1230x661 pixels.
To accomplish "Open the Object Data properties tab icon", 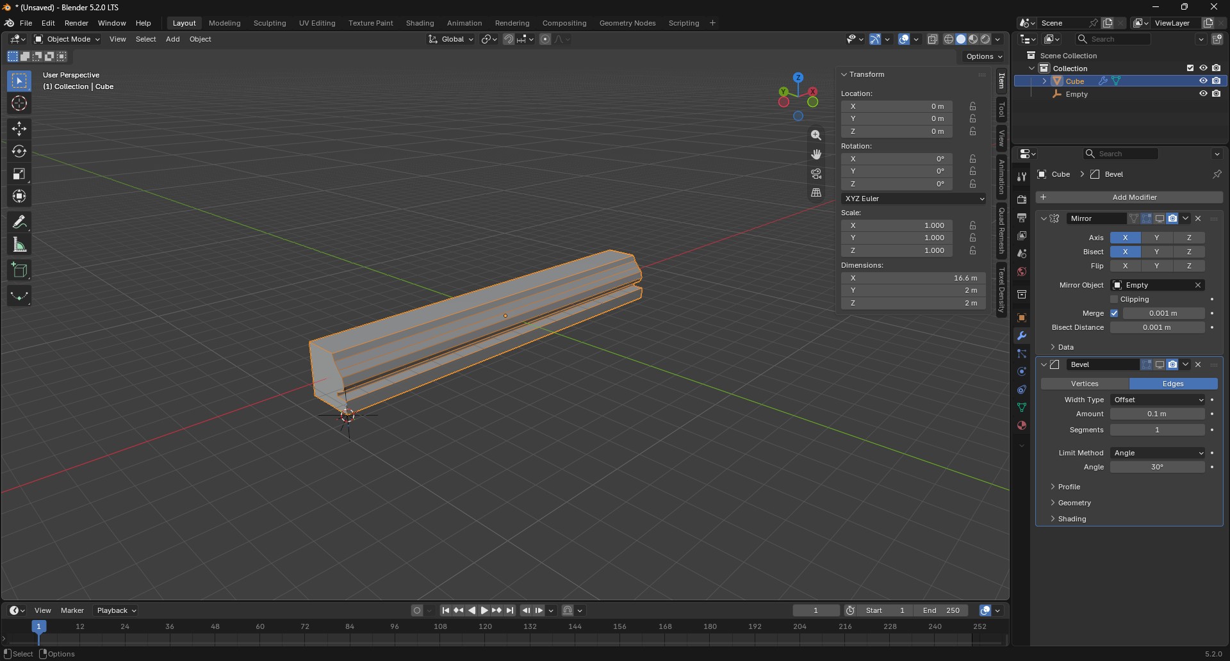I will tap(1022, 407).
